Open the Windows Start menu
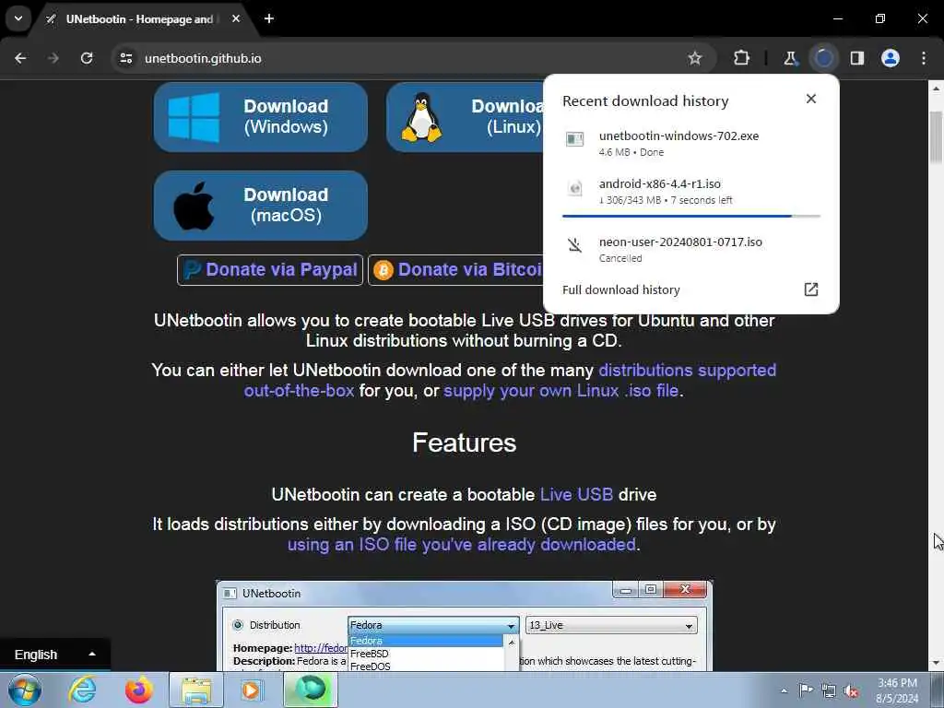The height and width of the screenshot is (708, 944). click(24, 690)
